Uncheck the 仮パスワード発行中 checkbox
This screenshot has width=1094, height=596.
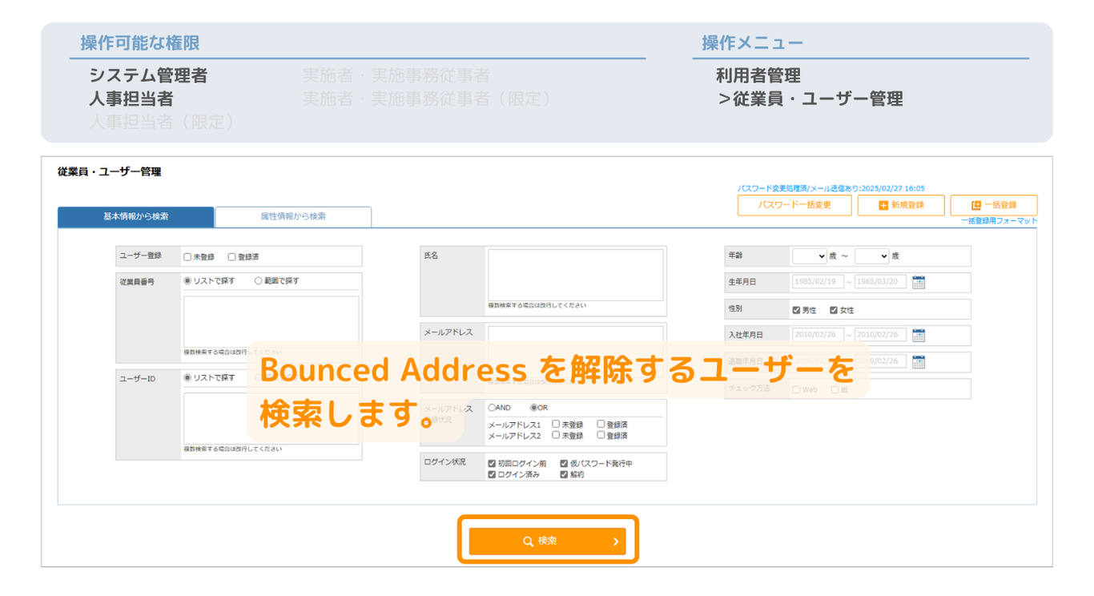564,464
